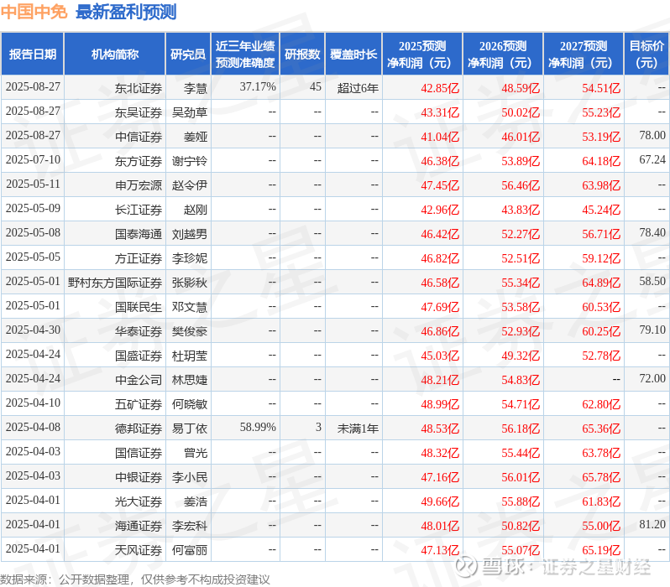Click analyst name 张影秋
670x587 pixels.
tap(190, 283)
